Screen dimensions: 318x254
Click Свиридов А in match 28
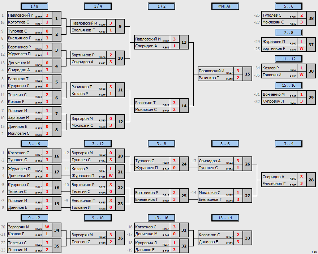[273, 177]
